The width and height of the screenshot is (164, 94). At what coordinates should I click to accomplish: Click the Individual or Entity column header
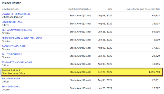click(10, 9)
